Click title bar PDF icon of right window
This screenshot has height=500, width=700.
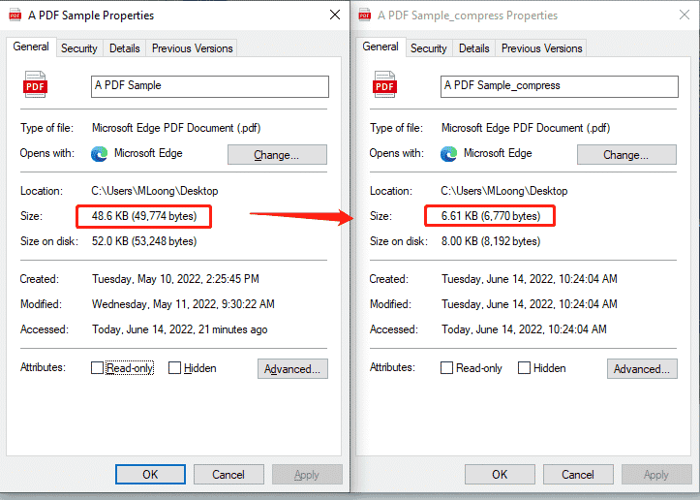point(364,15)
